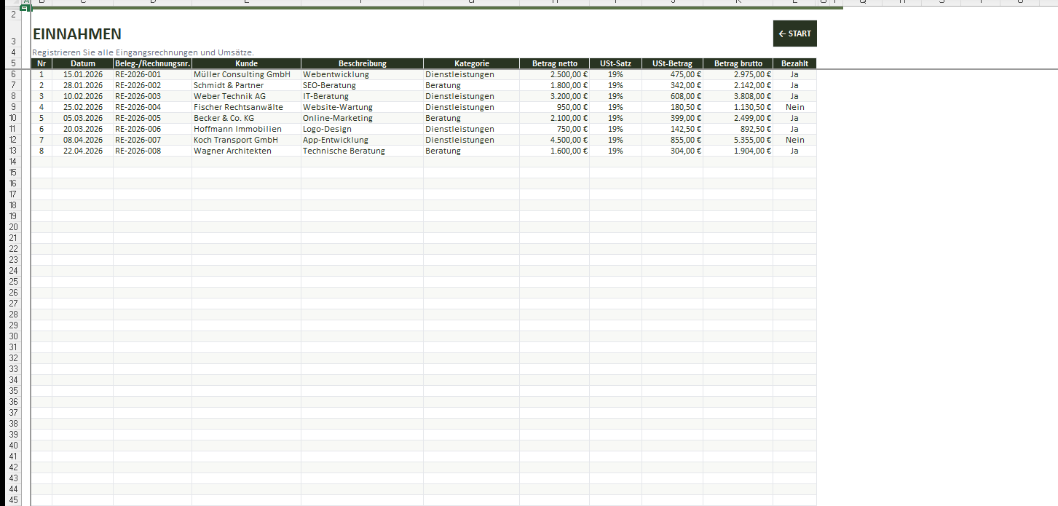Click the Kunde column header cell
Image resolution: width=1058 pixels, height=506 pixels.
click(x=246, y=63)
